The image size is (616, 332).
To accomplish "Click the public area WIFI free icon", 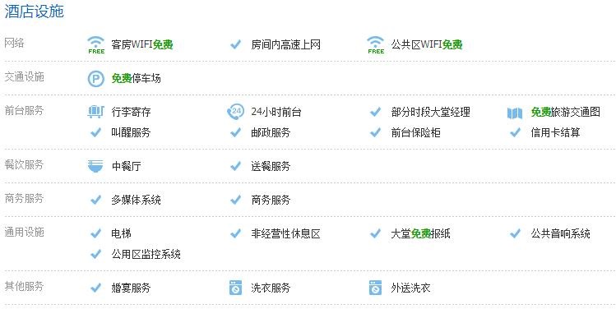I will point(376,44).
